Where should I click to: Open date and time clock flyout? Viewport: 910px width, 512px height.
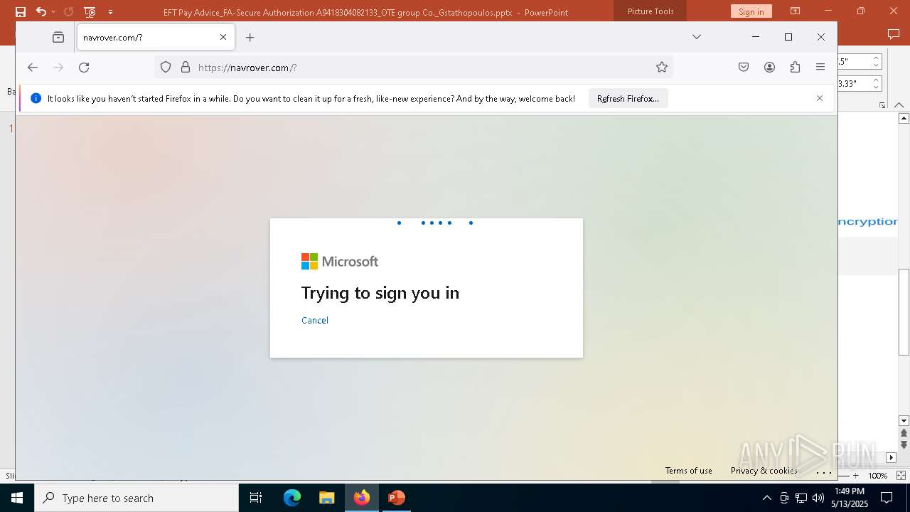[850, 498]
